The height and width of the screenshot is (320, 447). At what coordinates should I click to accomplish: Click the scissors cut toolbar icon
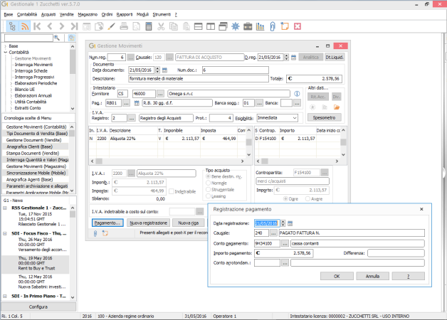tap(161, 26)
